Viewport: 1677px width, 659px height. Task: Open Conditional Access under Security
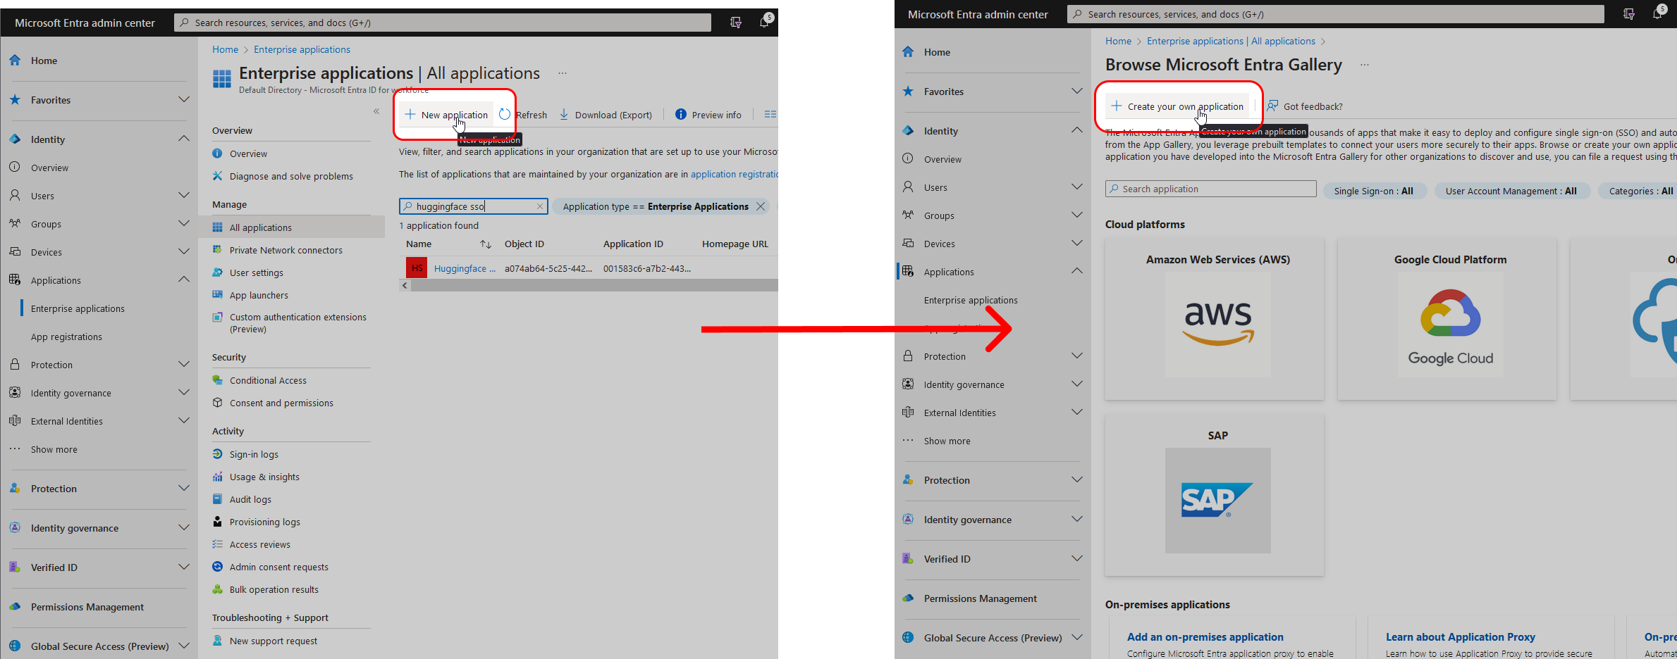(268, 380)
